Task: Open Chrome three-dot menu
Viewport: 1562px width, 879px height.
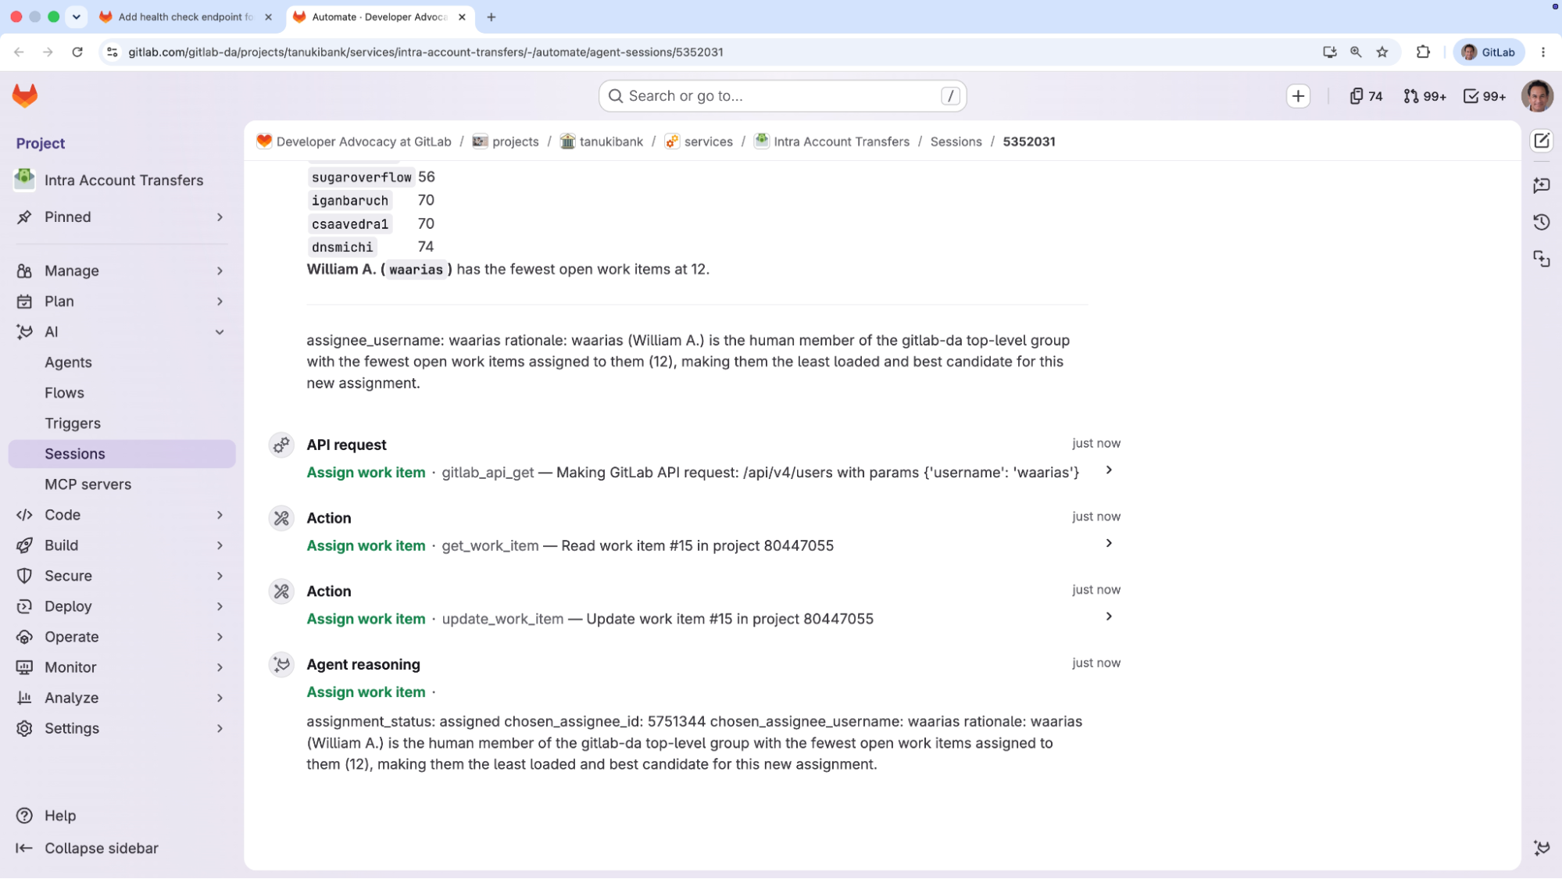Action: 1542,52
